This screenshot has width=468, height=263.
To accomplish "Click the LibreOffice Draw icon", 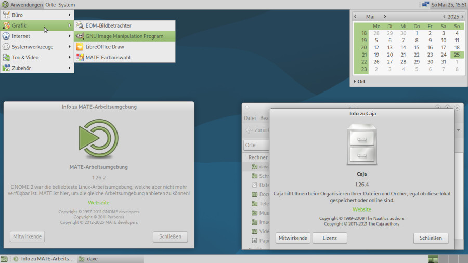I will click(x=80, y=47).
